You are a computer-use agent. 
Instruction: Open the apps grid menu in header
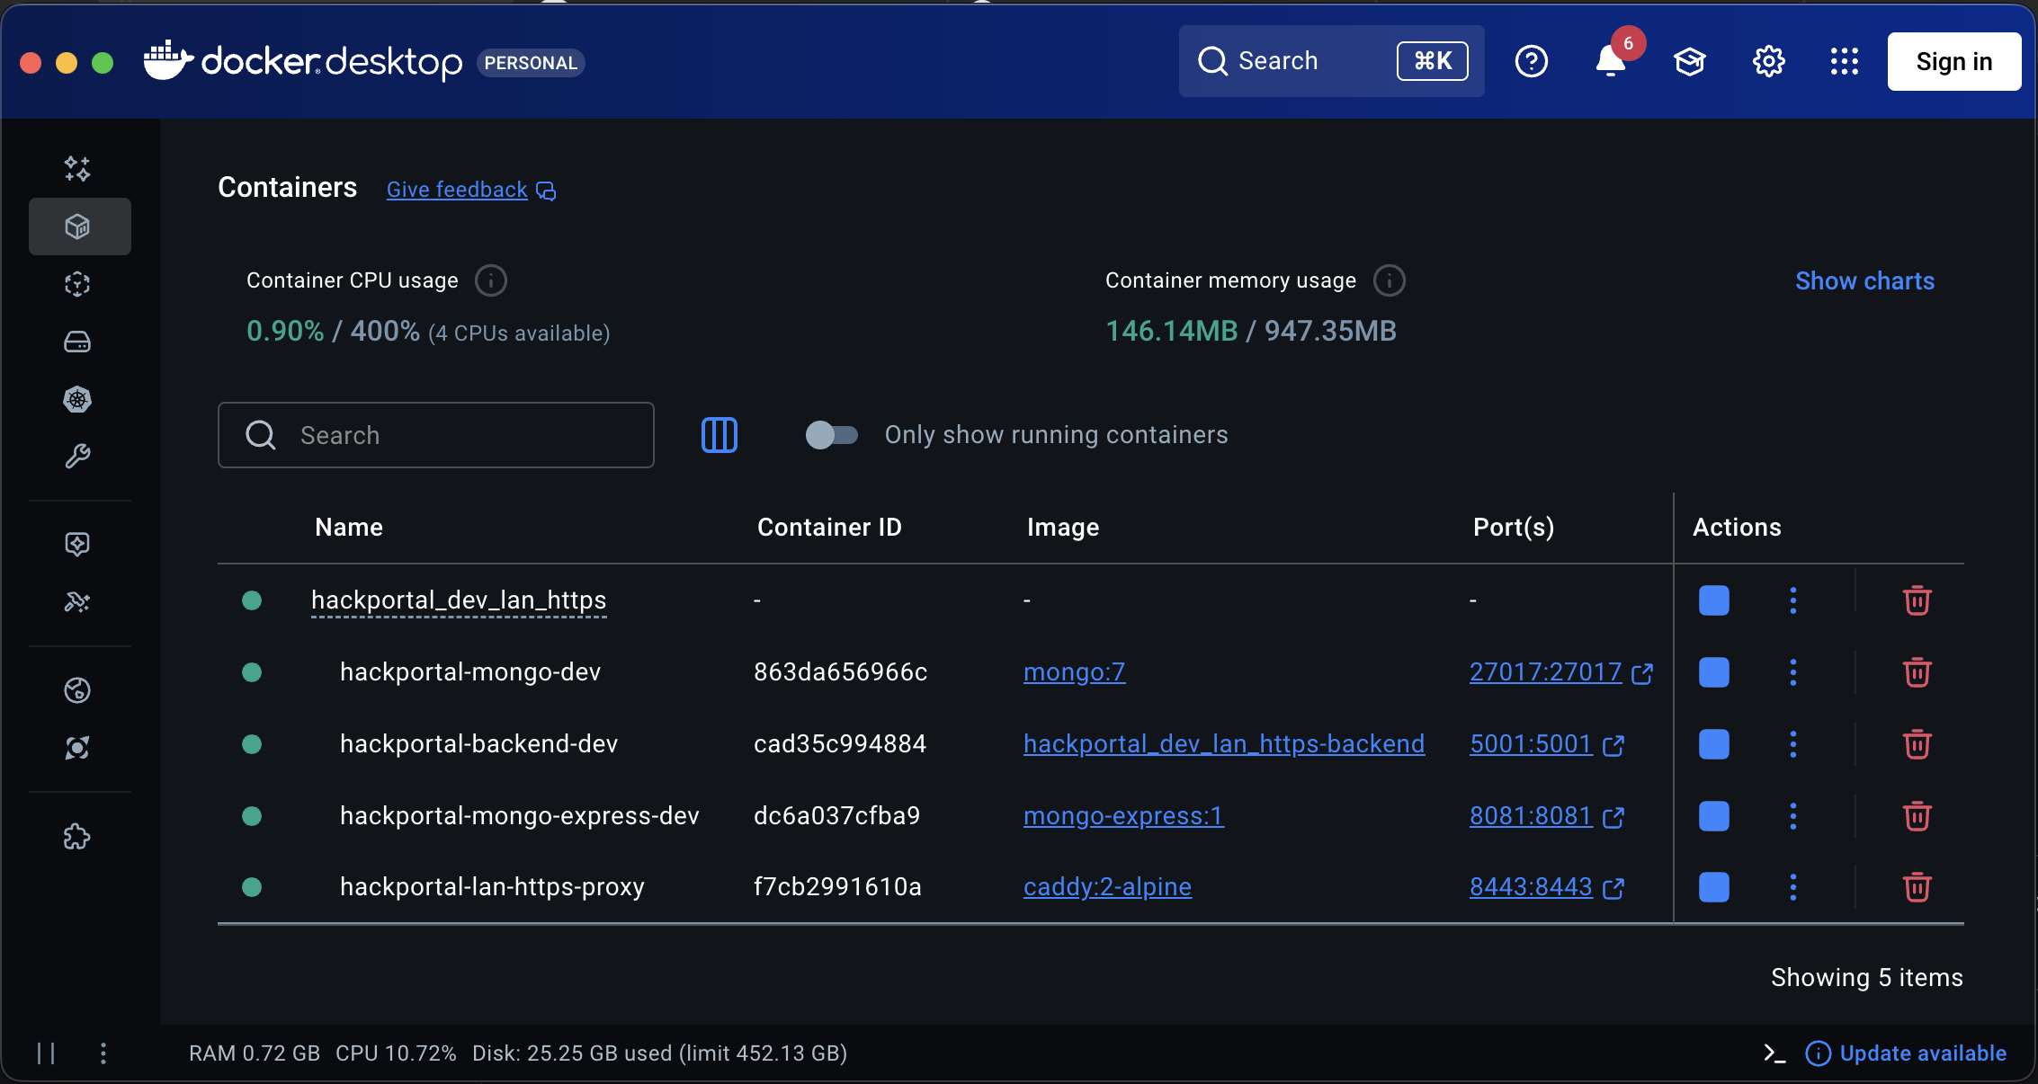1844,61
